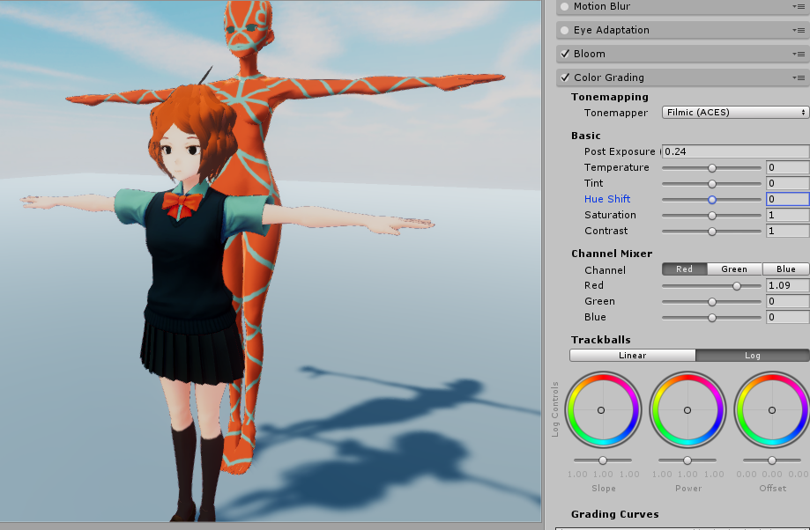810x530 pixels.
Task: Click the Saturation slider handle
Action: tap(712, 216)
